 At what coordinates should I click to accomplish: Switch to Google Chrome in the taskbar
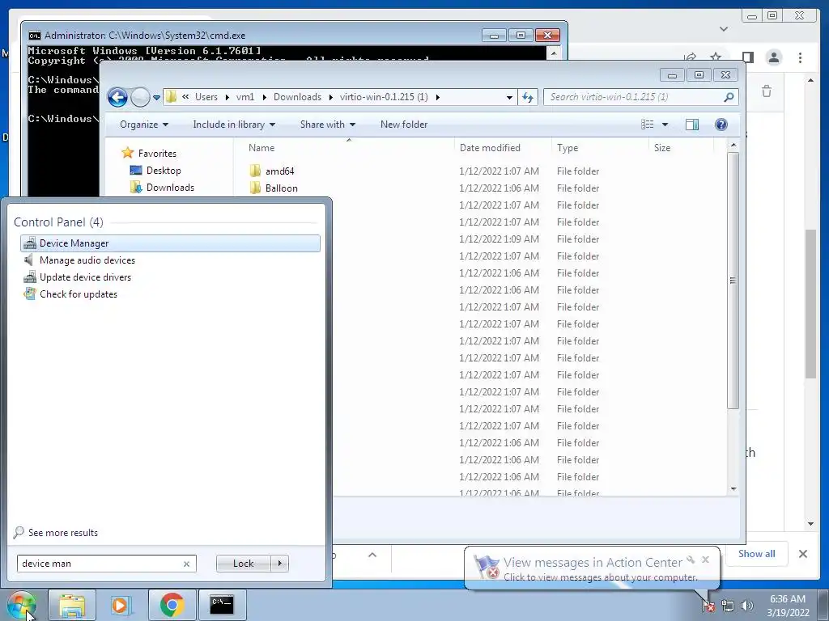click(x=172, y=605)
